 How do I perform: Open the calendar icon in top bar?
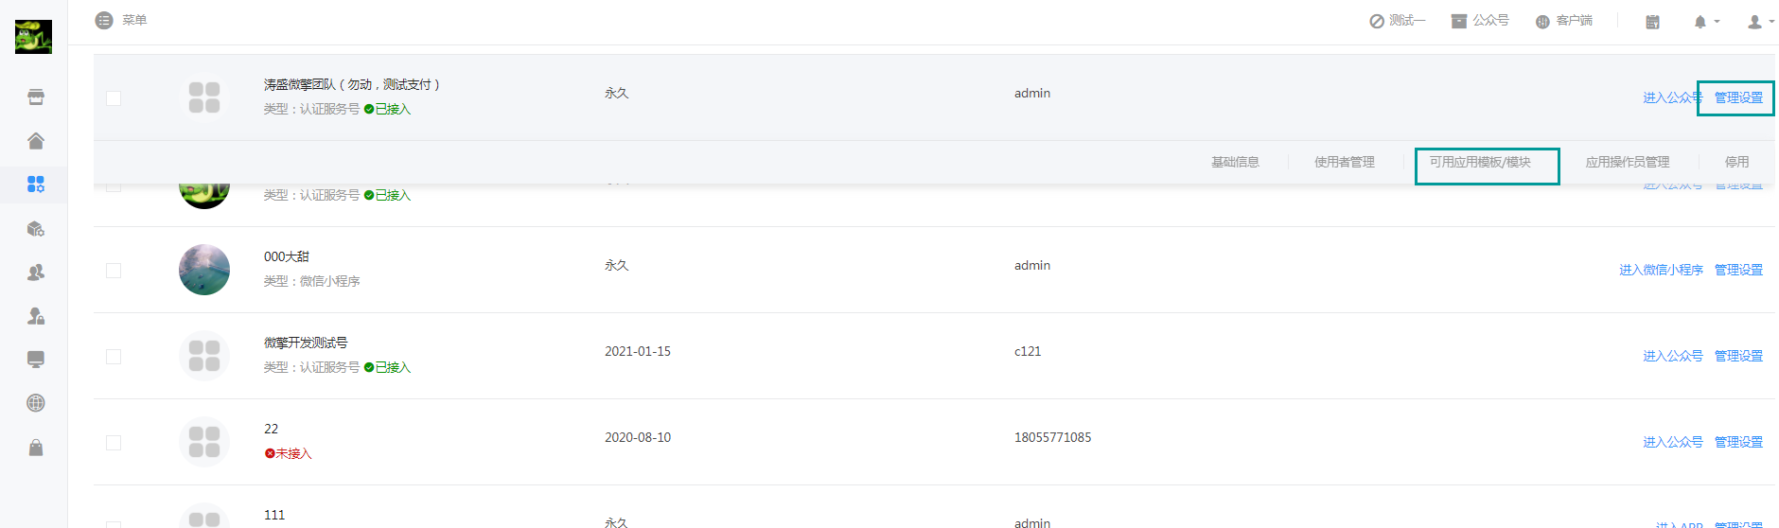coord(1652,22)
